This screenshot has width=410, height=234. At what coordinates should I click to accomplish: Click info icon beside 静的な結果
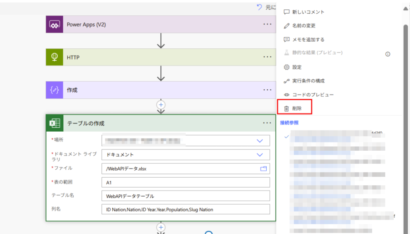pyautogui.click(x=388, y=54)
